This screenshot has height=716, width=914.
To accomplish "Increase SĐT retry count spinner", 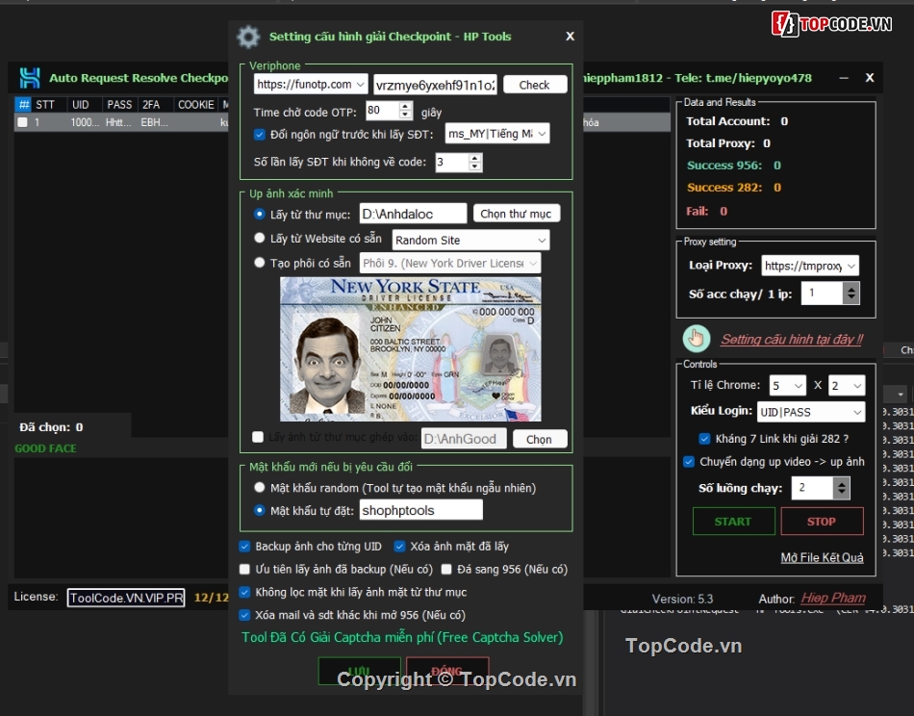I will pyautogui.click(x=475, y=158).
